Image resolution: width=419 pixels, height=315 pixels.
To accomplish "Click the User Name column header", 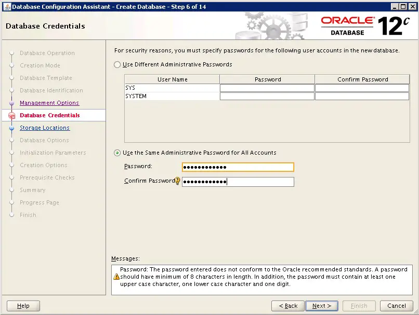I will pos(172,79).
